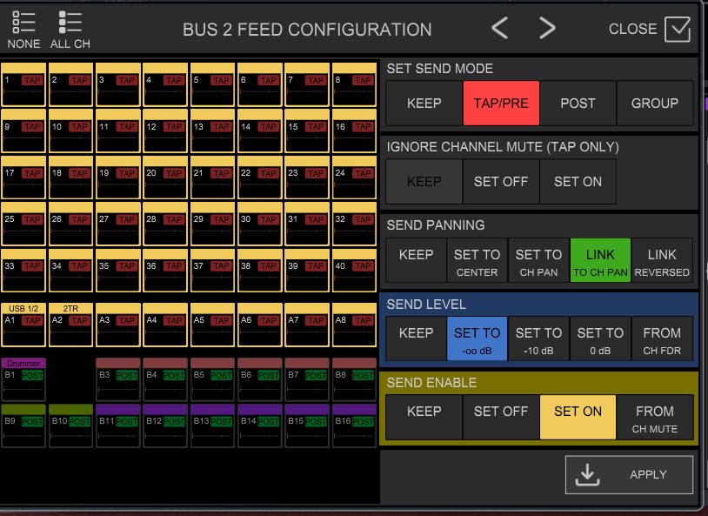Choose FROM CH MUTE under Send Enable
This screenshot has width=708, height=516.
point(655,417)
